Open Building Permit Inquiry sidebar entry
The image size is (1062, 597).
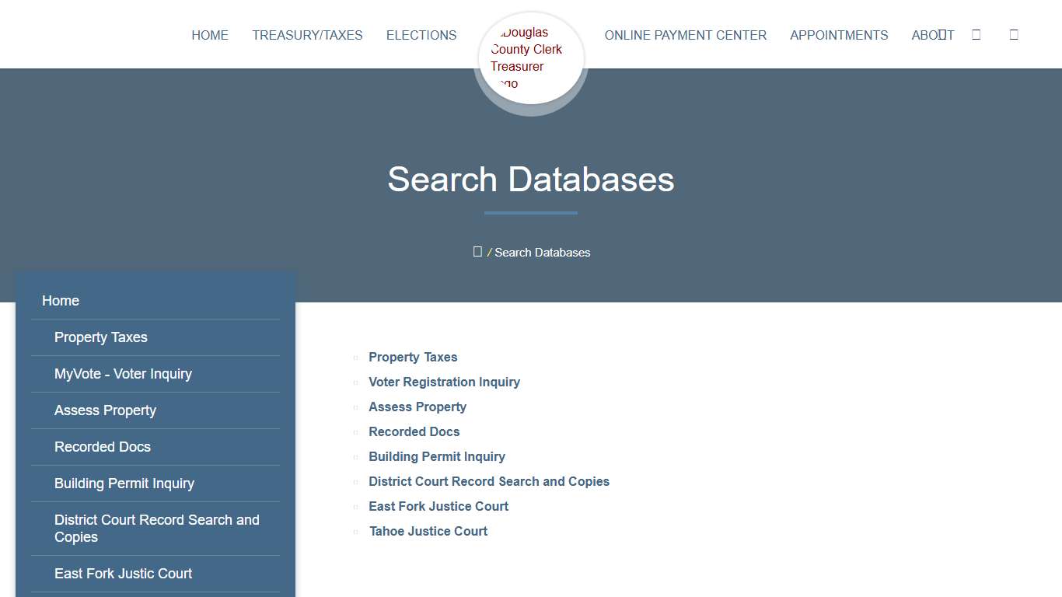[x=124, y=484]
